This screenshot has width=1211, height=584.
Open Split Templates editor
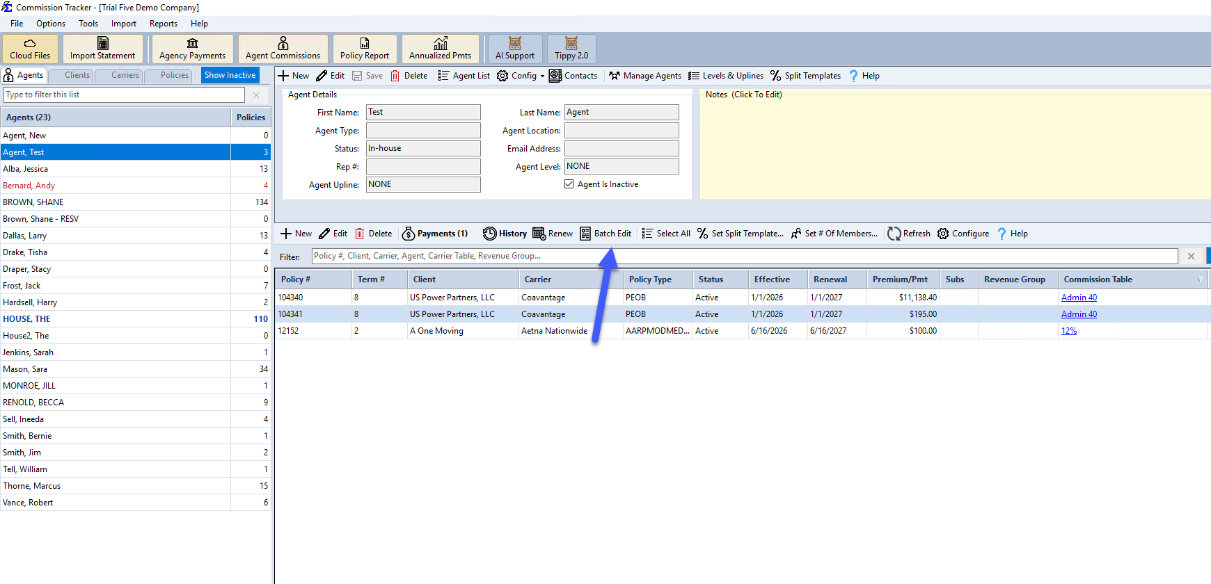tap(806, 76)
